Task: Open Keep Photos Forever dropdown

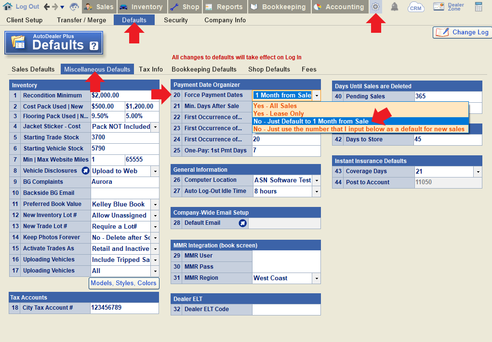Action: (155, 238)
